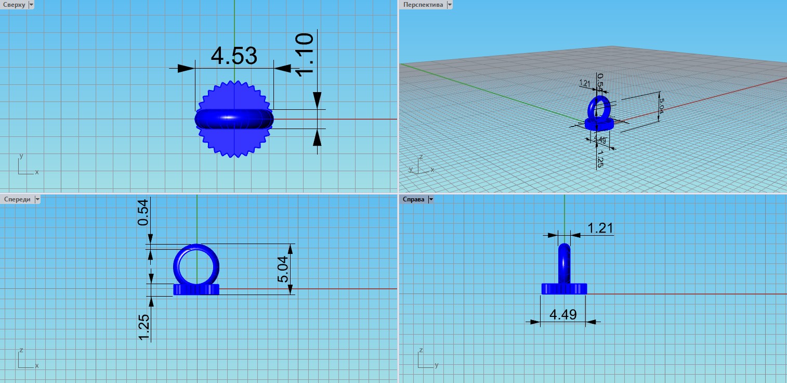Select the 1.21 dimension in right view
The width and height of the screenshot is (787, 383).
(x=600, y=228)
